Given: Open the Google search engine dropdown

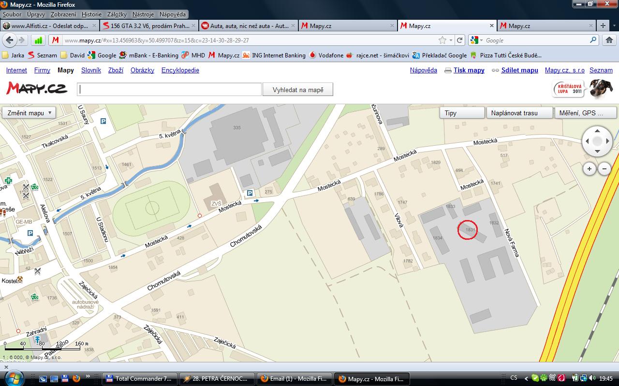Looking at the screenshot, I should click(476, 41).
